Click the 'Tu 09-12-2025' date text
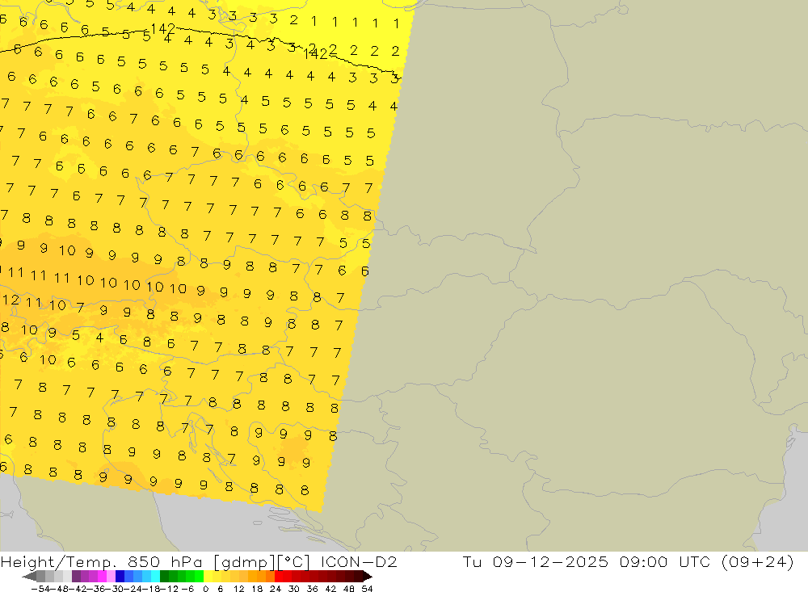The image size is (808, 592). click(x=535, y=561)
